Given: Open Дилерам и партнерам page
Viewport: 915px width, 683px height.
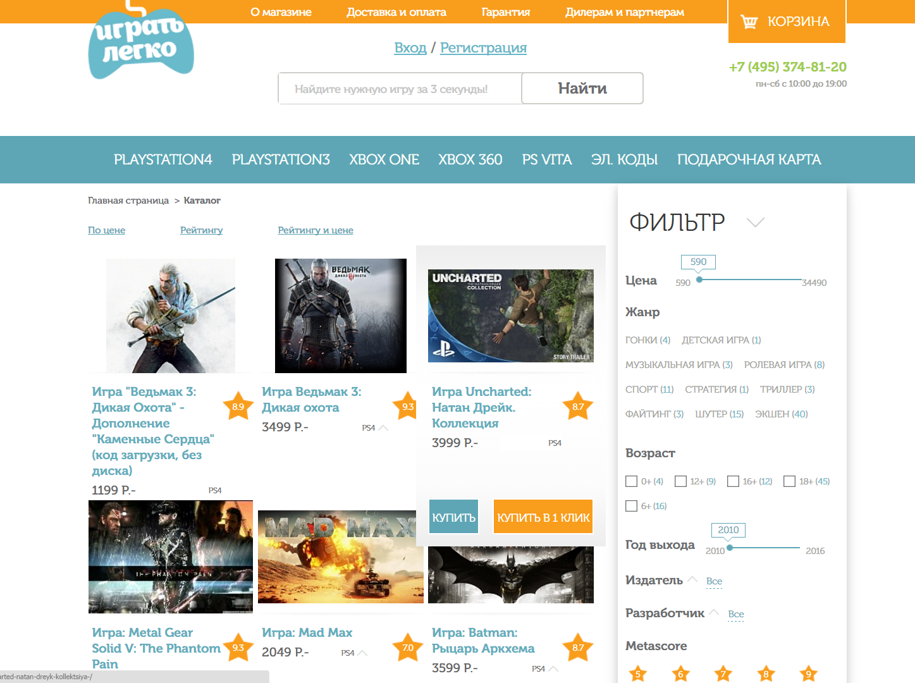Looking at the screenshot, I should tap(625, 12).
